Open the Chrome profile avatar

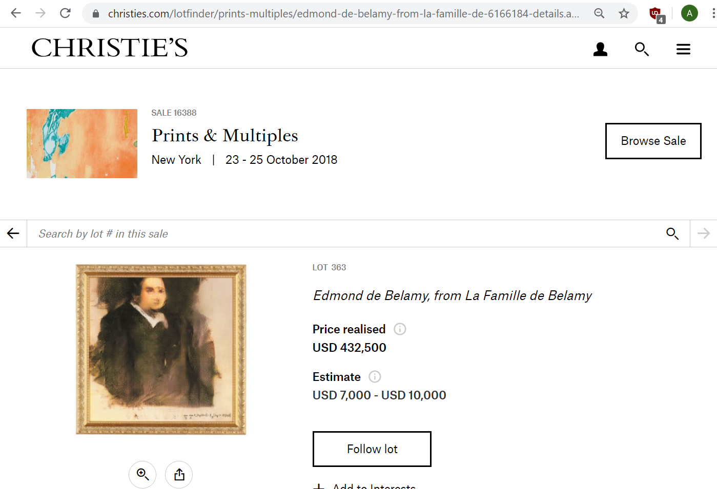[689, 13]
